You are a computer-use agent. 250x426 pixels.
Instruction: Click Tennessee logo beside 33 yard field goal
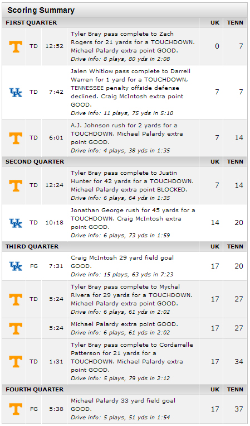tap(16, 409)
